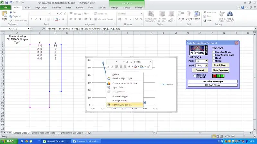
Task: Click the formula bar SERIES formula field
Action: [150, 28]
